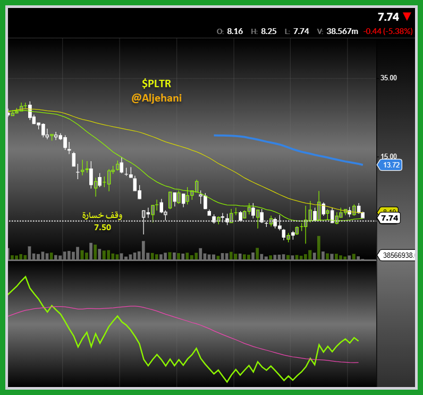Click the change -0.44 (-5.38%) text
The image size is (423, 395).
click(x=388, y=31)
